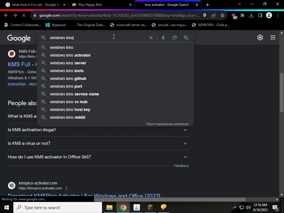Open the 'should i use mayo...' bookmark
This screenshot has height=213, width=284.
(169, 25)
